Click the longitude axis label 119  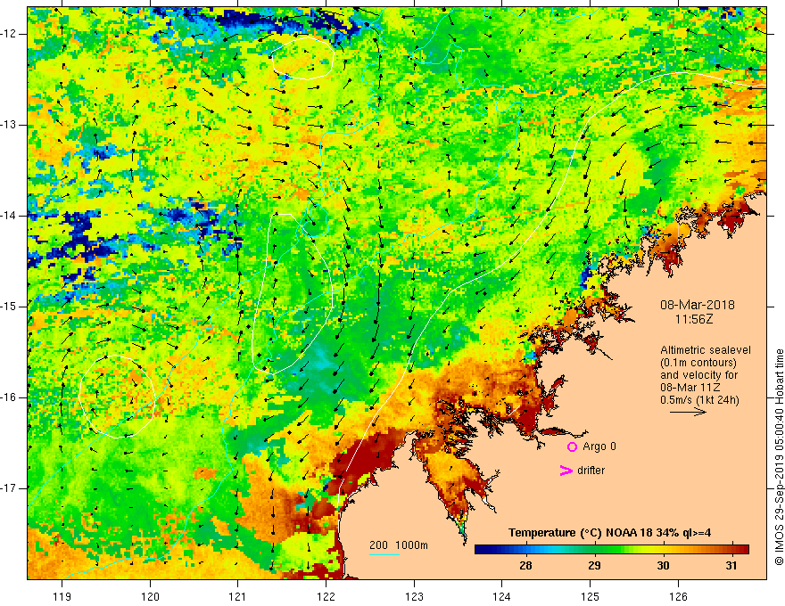pyautogui.click(x=62, y=596)
